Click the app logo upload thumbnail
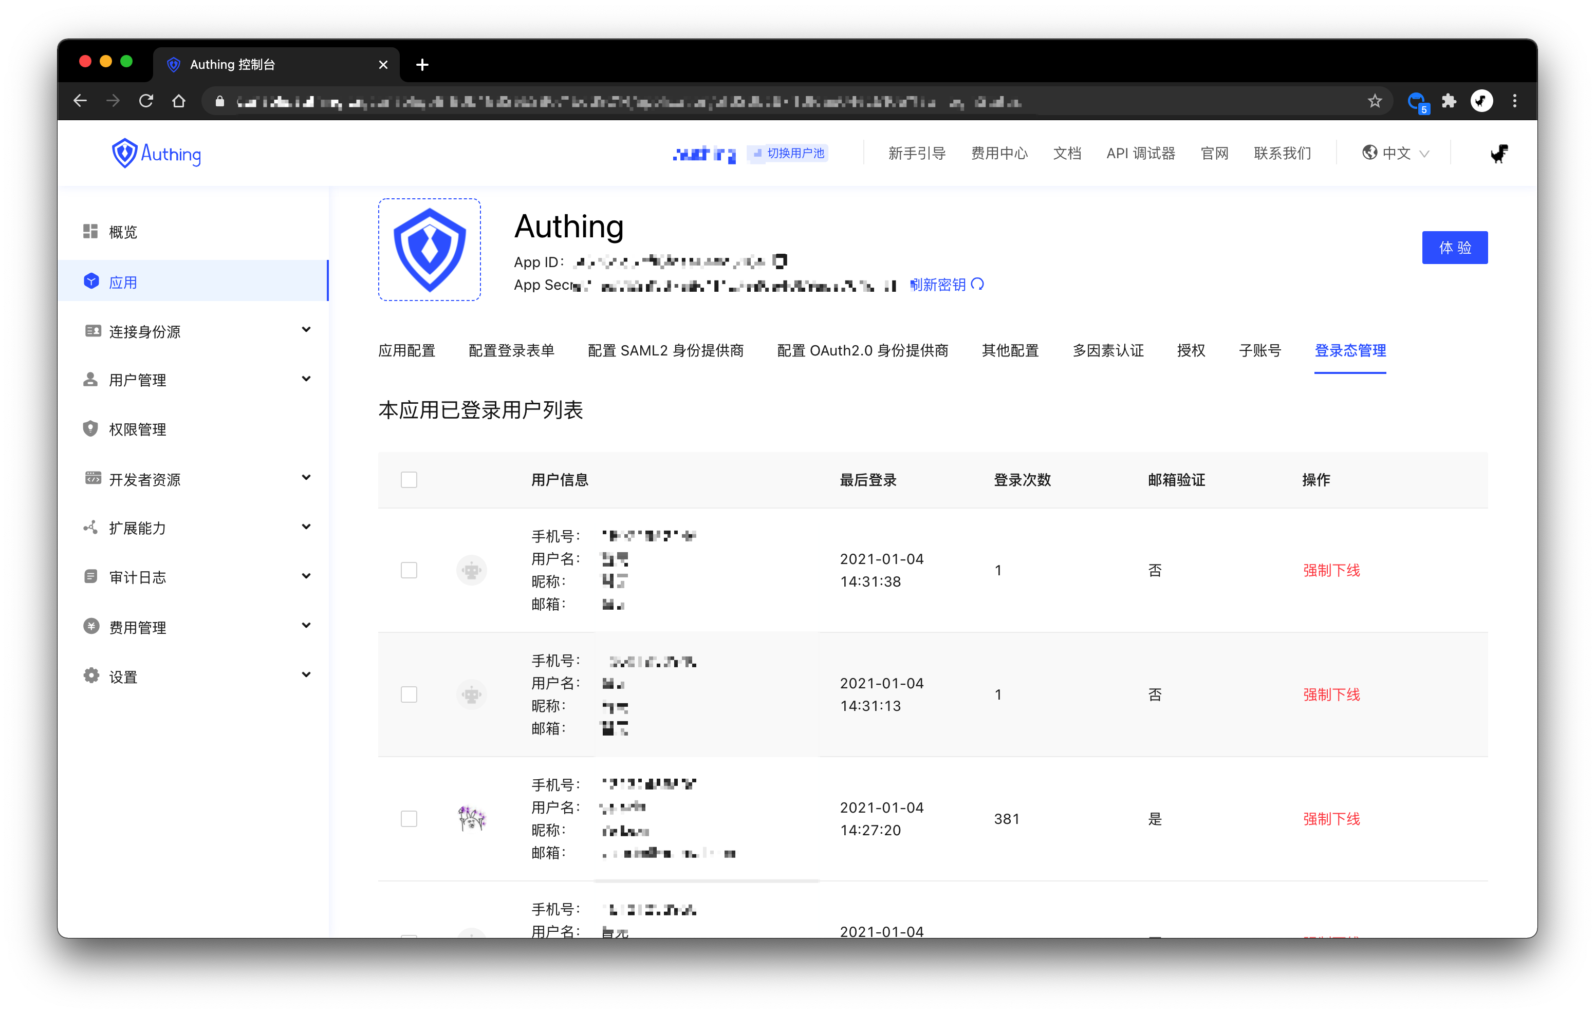 (429, 250)
